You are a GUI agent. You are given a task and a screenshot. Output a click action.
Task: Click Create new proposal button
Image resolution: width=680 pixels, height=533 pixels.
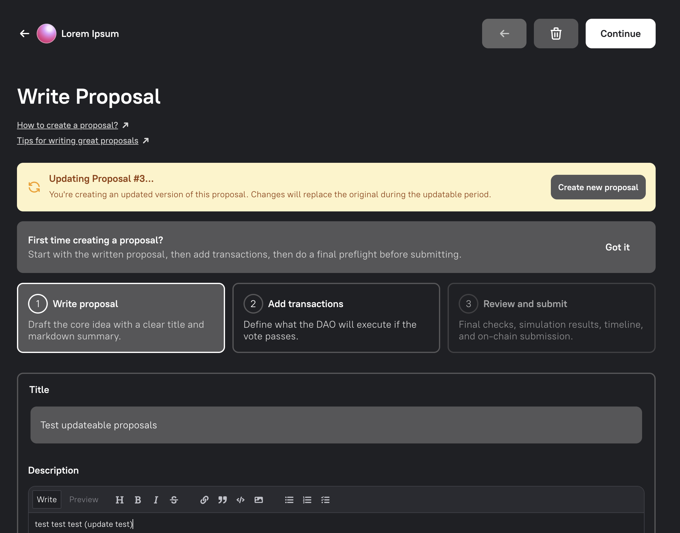point(598,187)
